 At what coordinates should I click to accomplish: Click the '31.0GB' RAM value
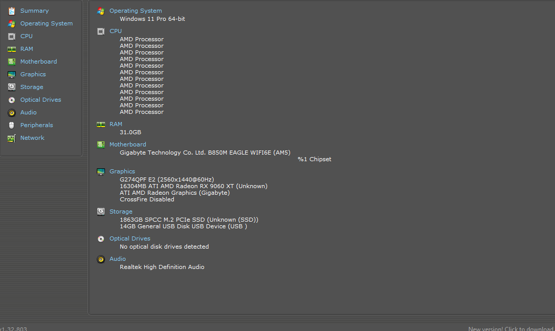pos(130,133)
